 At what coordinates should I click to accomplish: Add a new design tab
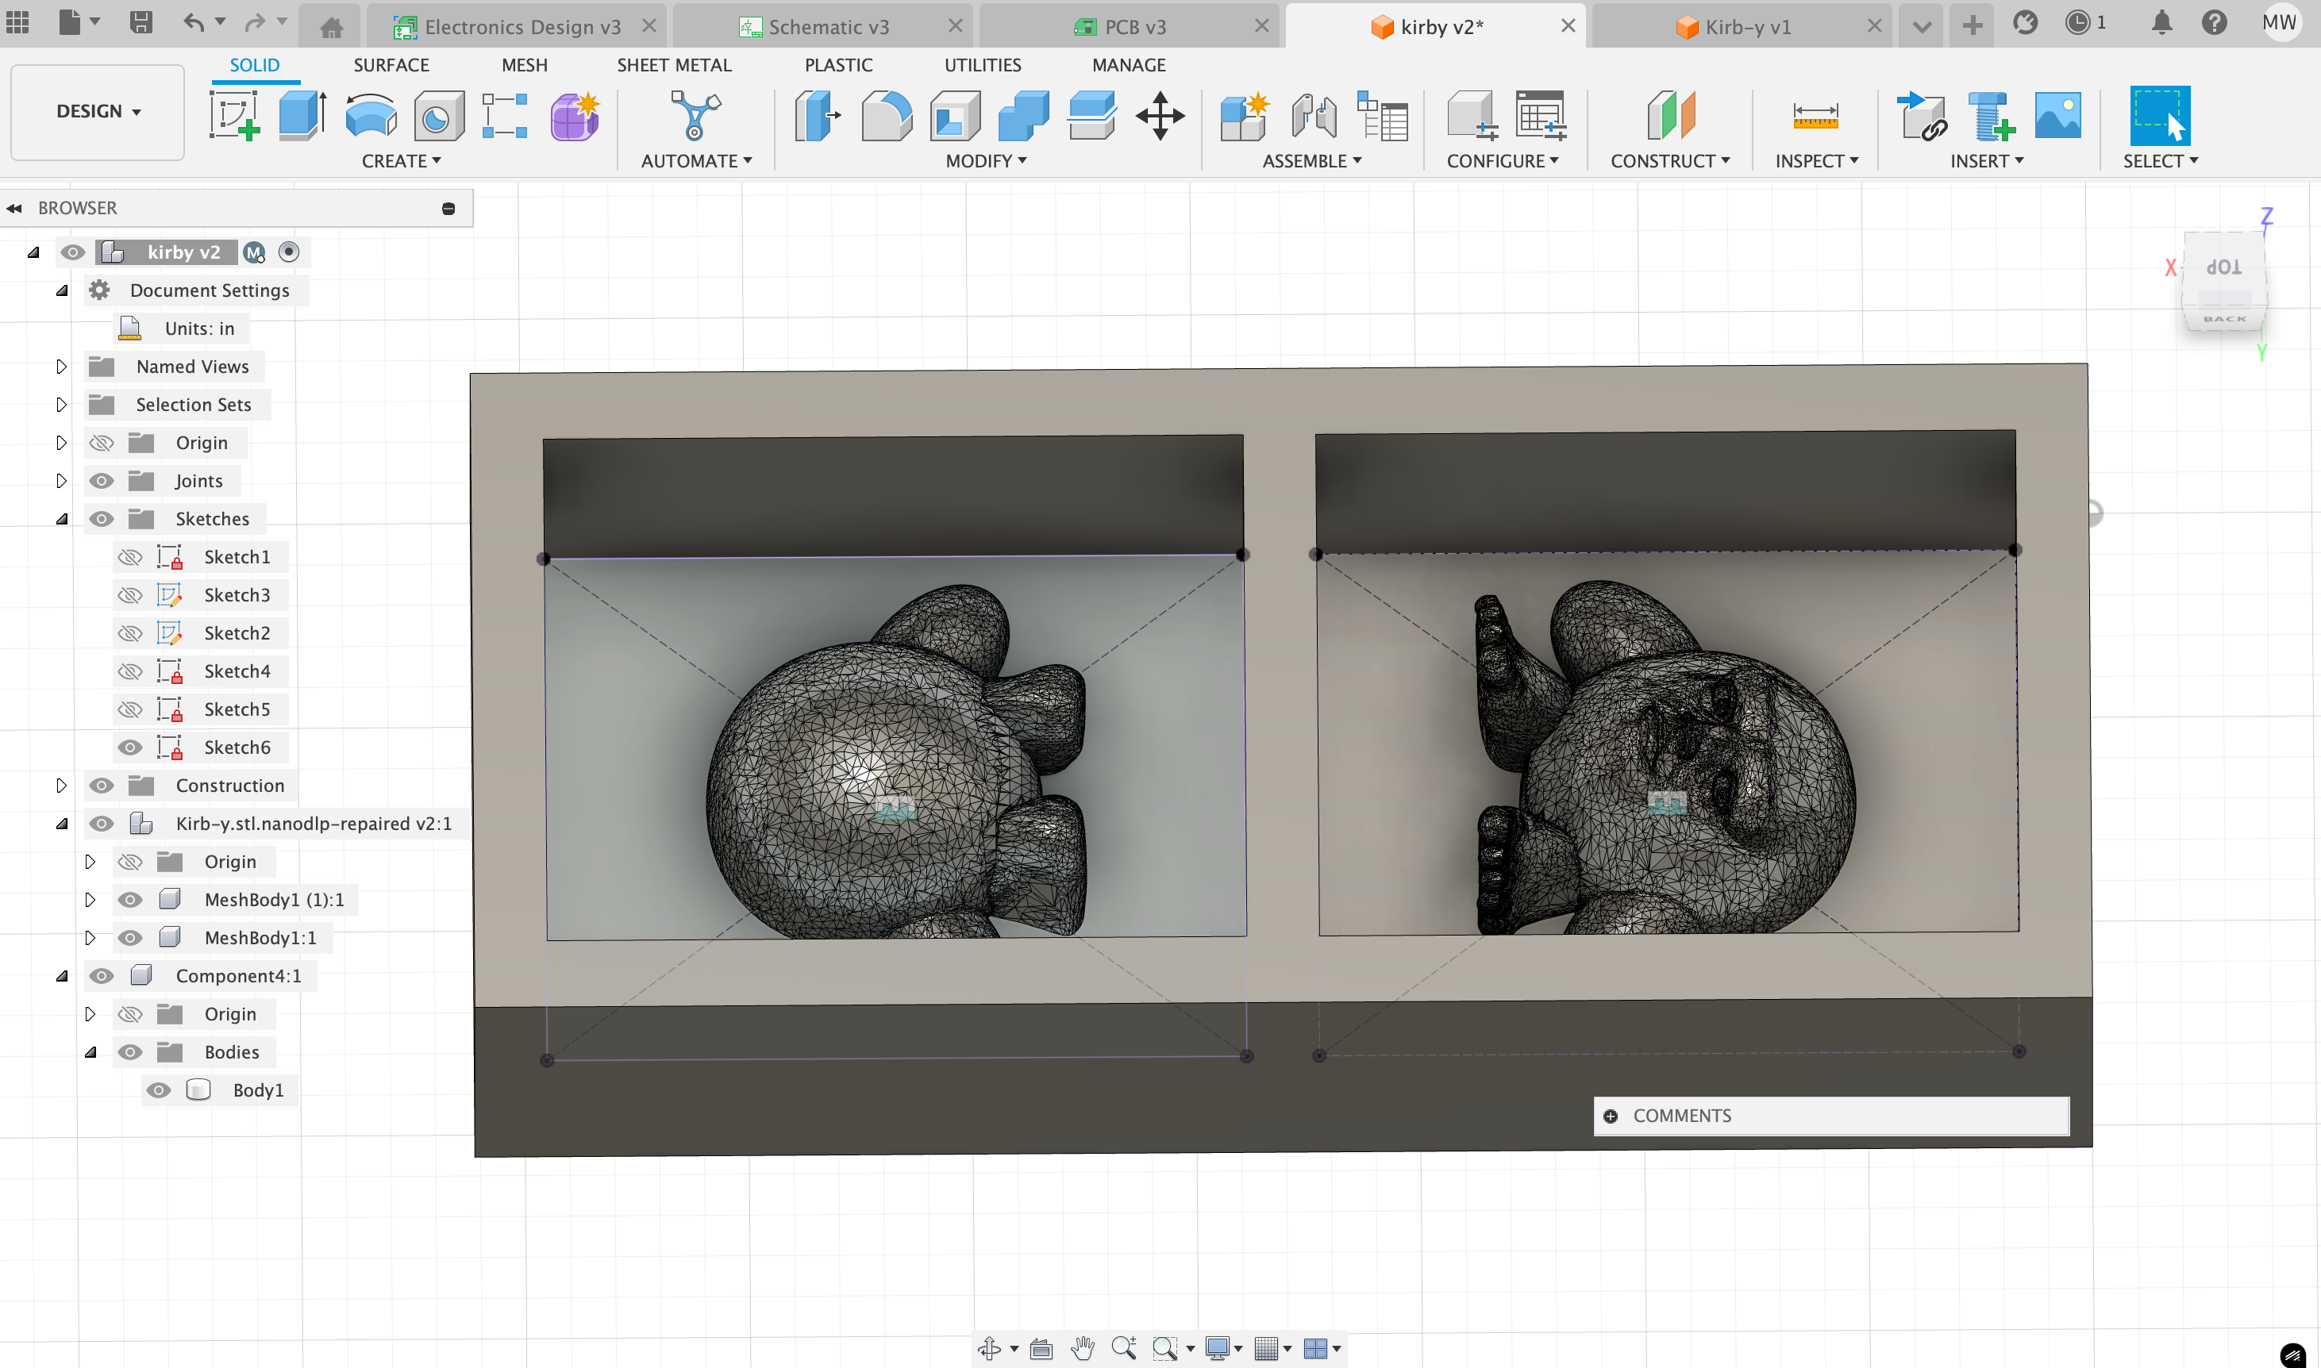pos(1973,25)
